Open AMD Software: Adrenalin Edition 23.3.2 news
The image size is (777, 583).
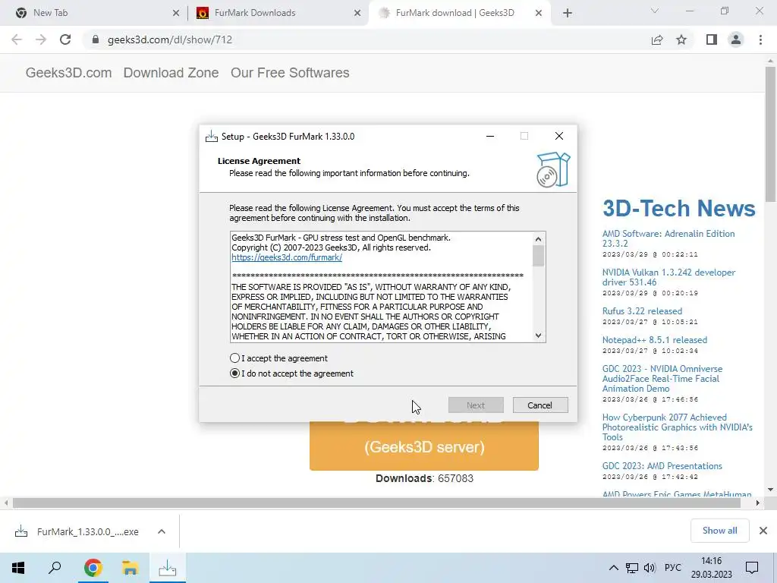tap(668, 238)
